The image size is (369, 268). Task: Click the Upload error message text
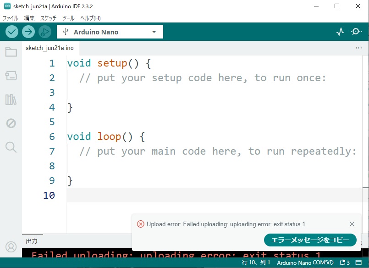point(226,224)
